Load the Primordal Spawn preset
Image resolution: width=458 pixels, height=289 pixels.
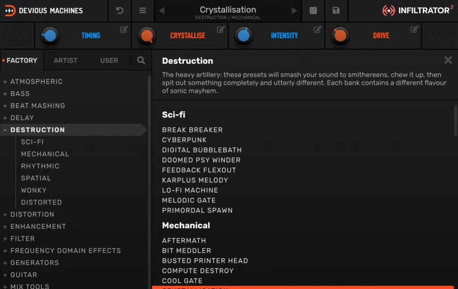pyautogui.click(x=197, y=211)
